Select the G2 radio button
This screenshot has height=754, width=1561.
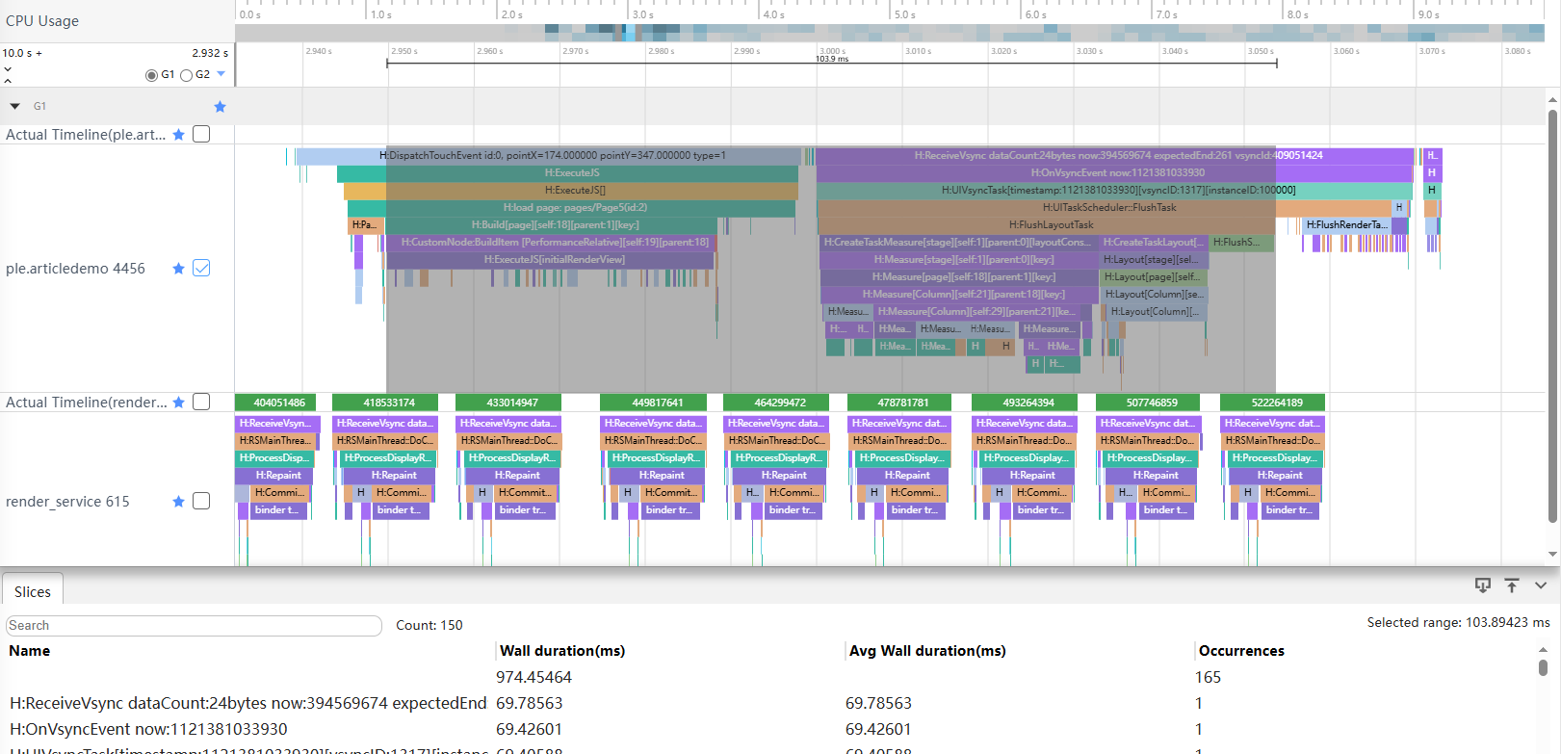pos(187,75)
